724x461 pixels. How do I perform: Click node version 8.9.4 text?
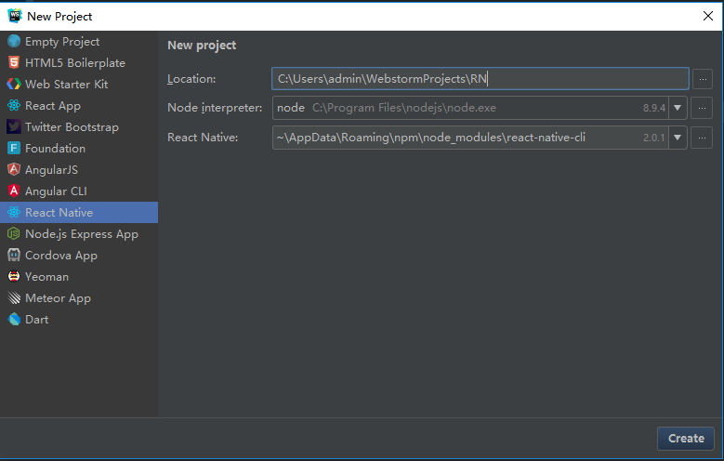(x=653, y=108)
